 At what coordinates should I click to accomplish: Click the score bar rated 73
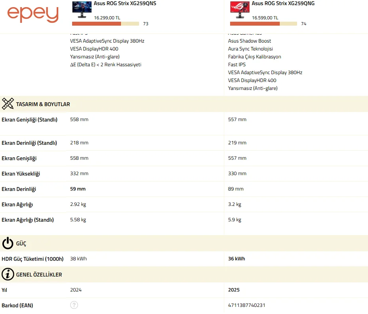click(x=105, y=24)
